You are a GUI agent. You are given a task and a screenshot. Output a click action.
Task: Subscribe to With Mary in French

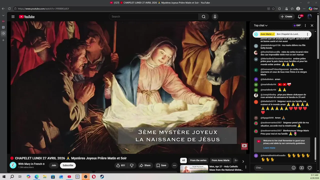tap(68, 165)
